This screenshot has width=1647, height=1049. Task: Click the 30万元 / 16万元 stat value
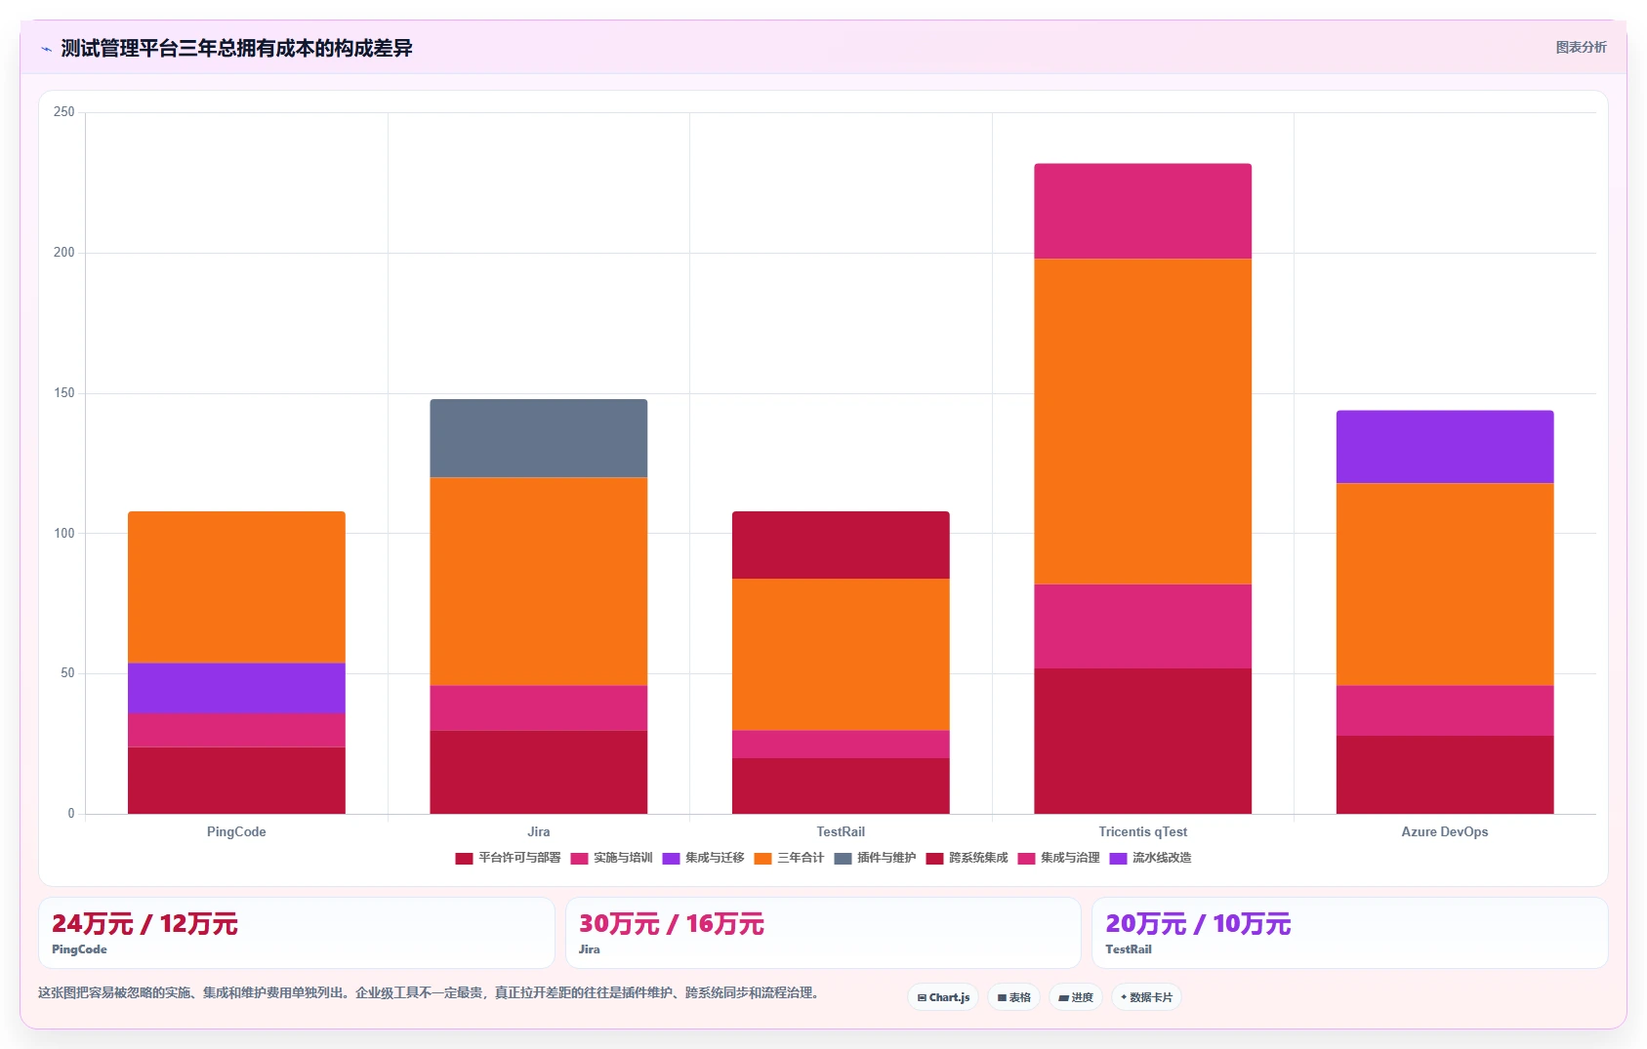coord(672,924)
